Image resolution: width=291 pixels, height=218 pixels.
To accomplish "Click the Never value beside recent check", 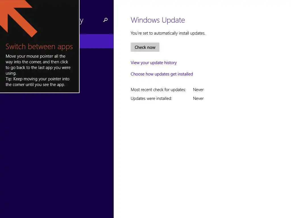I will click(198, 90).
